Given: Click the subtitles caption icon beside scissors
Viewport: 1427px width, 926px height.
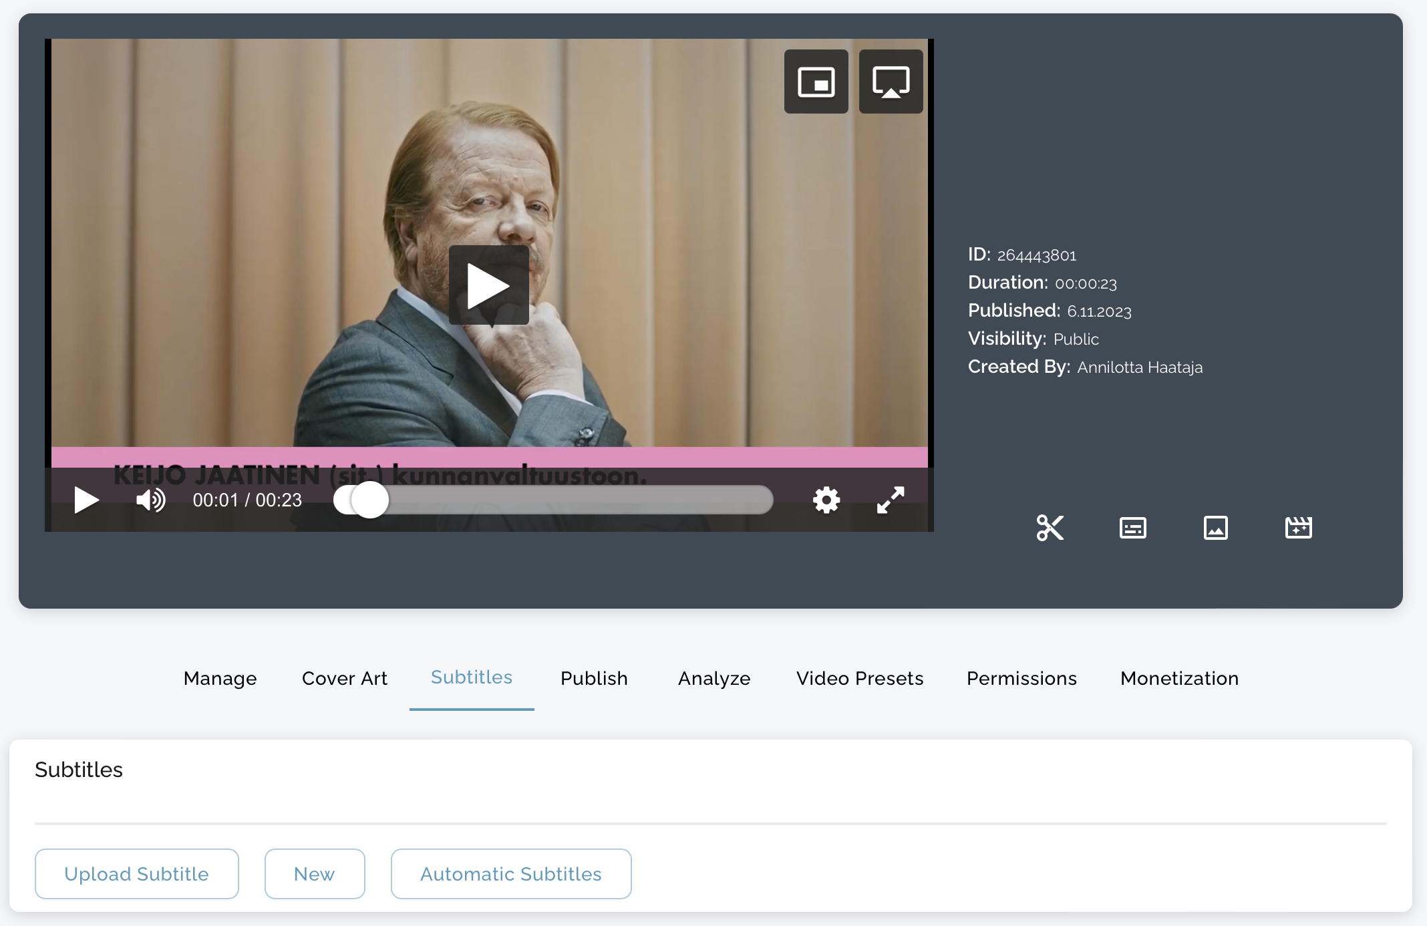Looking at the screenshot, I should tap(1132, 528).
